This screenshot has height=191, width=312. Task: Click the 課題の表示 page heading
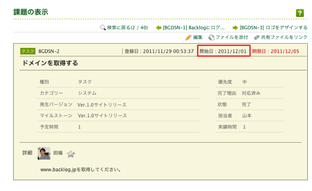tap(31, 12)
